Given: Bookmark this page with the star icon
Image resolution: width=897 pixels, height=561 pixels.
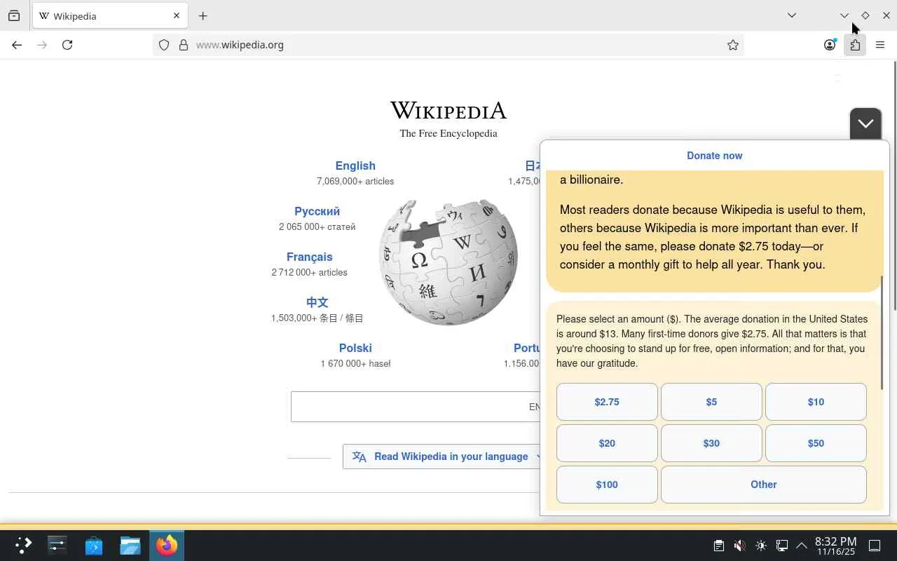Looking at the screenshot, I should click(x=733, y=45).
